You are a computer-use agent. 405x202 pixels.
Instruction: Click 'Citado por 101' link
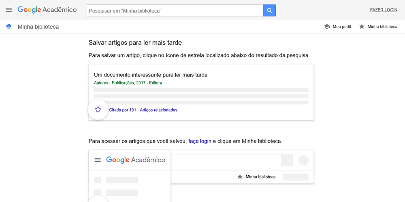coord(122,110)
